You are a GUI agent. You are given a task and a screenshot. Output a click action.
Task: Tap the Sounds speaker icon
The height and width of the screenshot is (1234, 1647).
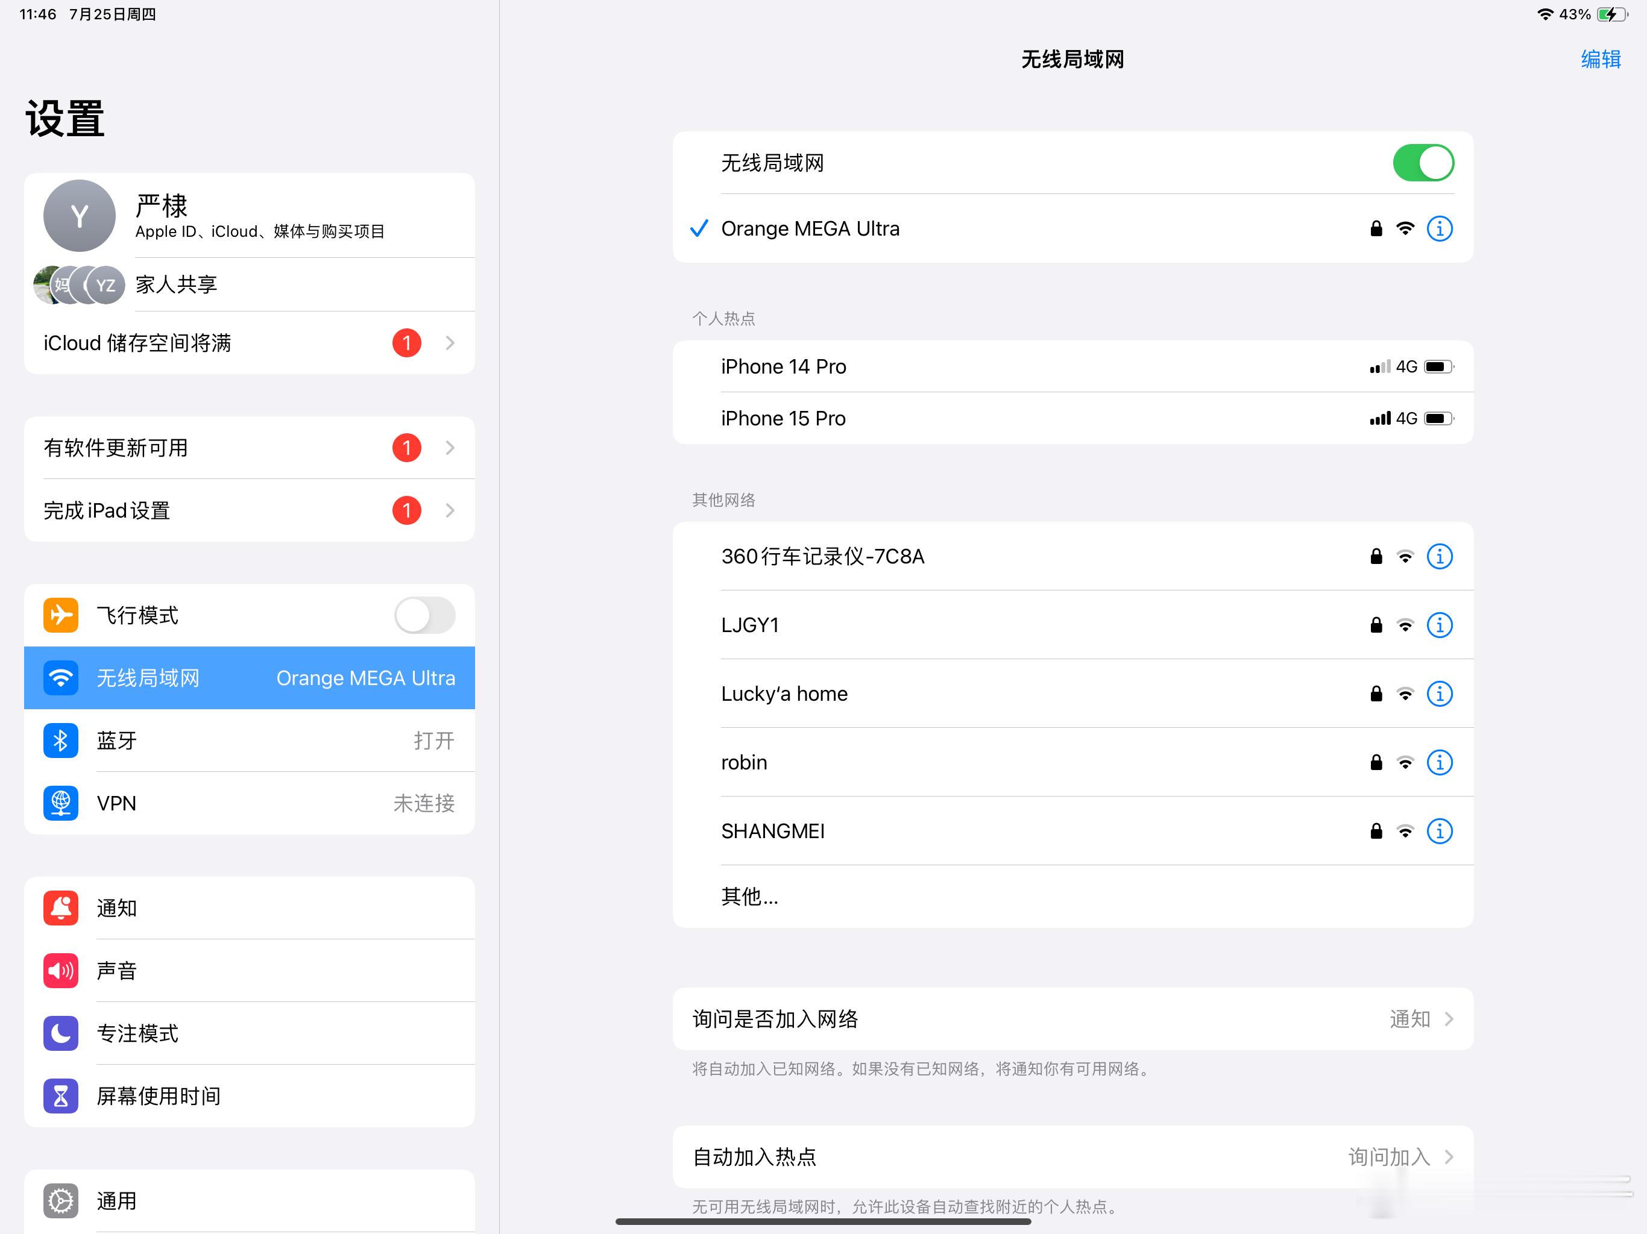(60, 971)
